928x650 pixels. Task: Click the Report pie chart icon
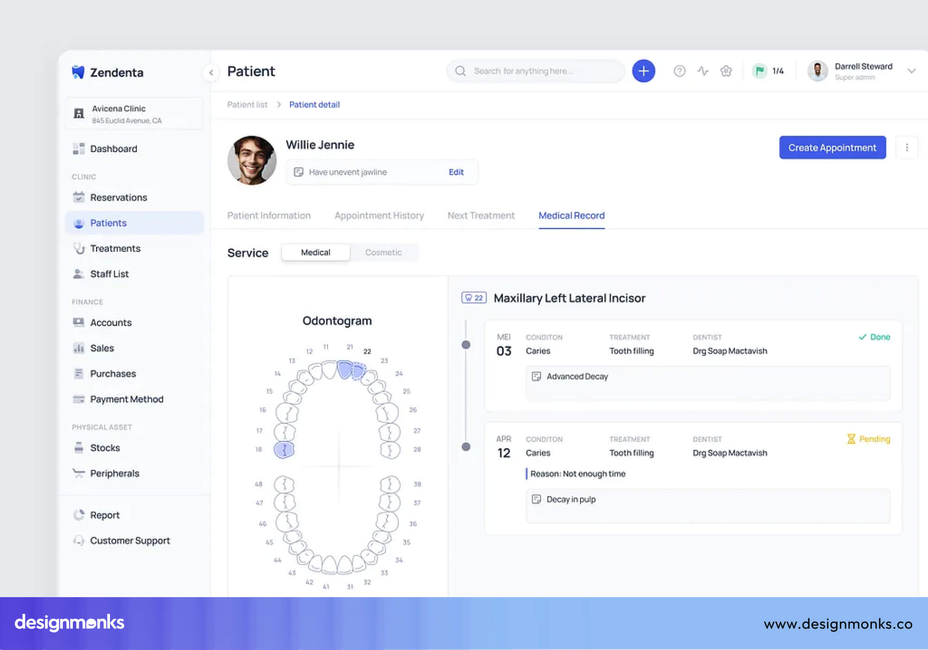point(79,515)
